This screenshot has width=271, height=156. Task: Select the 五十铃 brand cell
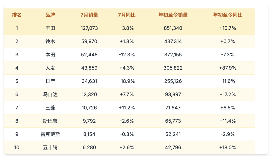(50, 148)
